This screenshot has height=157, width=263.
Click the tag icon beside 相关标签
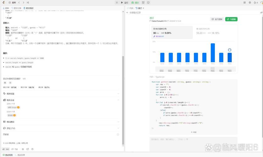pyautogui.click(x=4, y=94)
